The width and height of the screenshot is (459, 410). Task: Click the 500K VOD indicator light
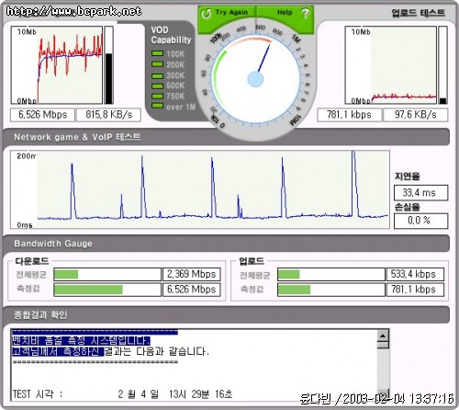[x=157, y=85]
